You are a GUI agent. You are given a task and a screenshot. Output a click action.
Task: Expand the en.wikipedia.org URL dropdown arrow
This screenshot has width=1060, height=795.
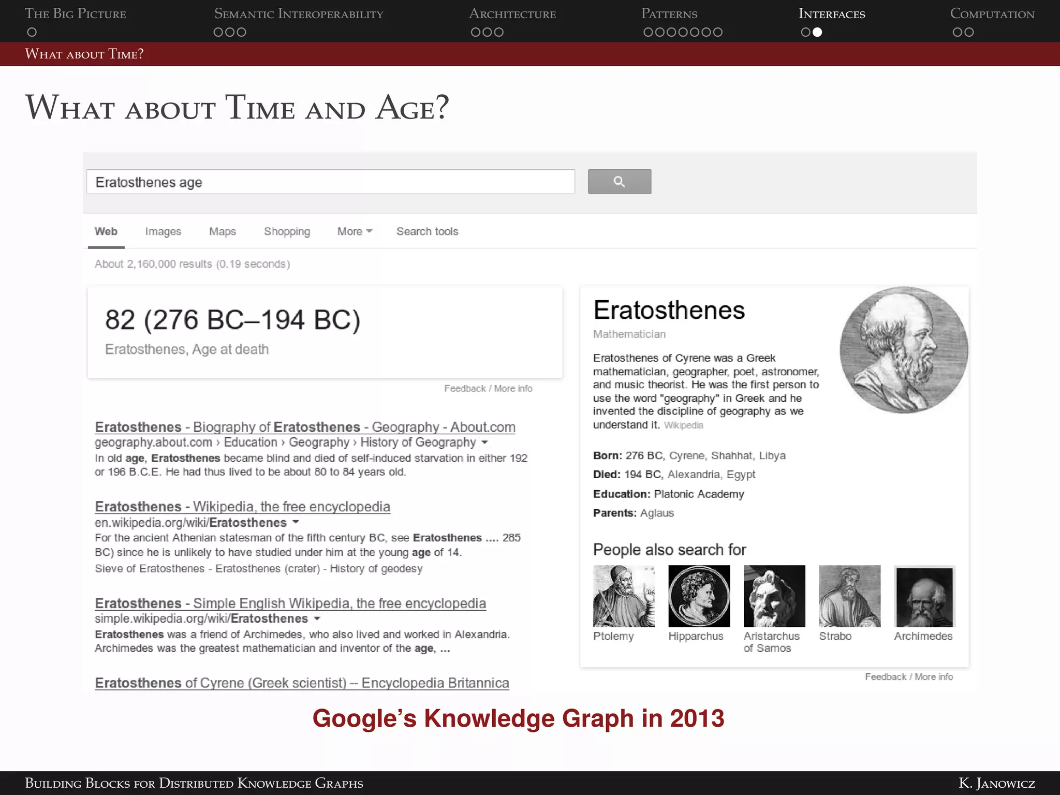296,522
